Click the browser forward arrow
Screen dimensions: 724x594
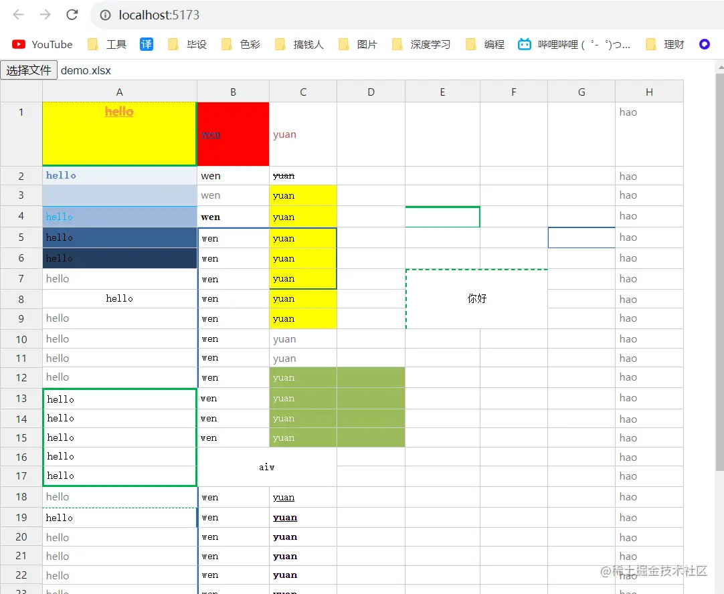[x=45, y=15]
